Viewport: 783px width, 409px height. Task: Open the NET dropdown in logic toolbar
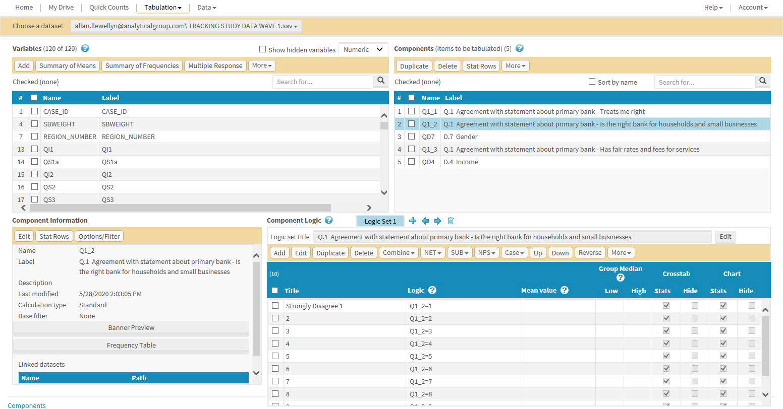[433, 253]
